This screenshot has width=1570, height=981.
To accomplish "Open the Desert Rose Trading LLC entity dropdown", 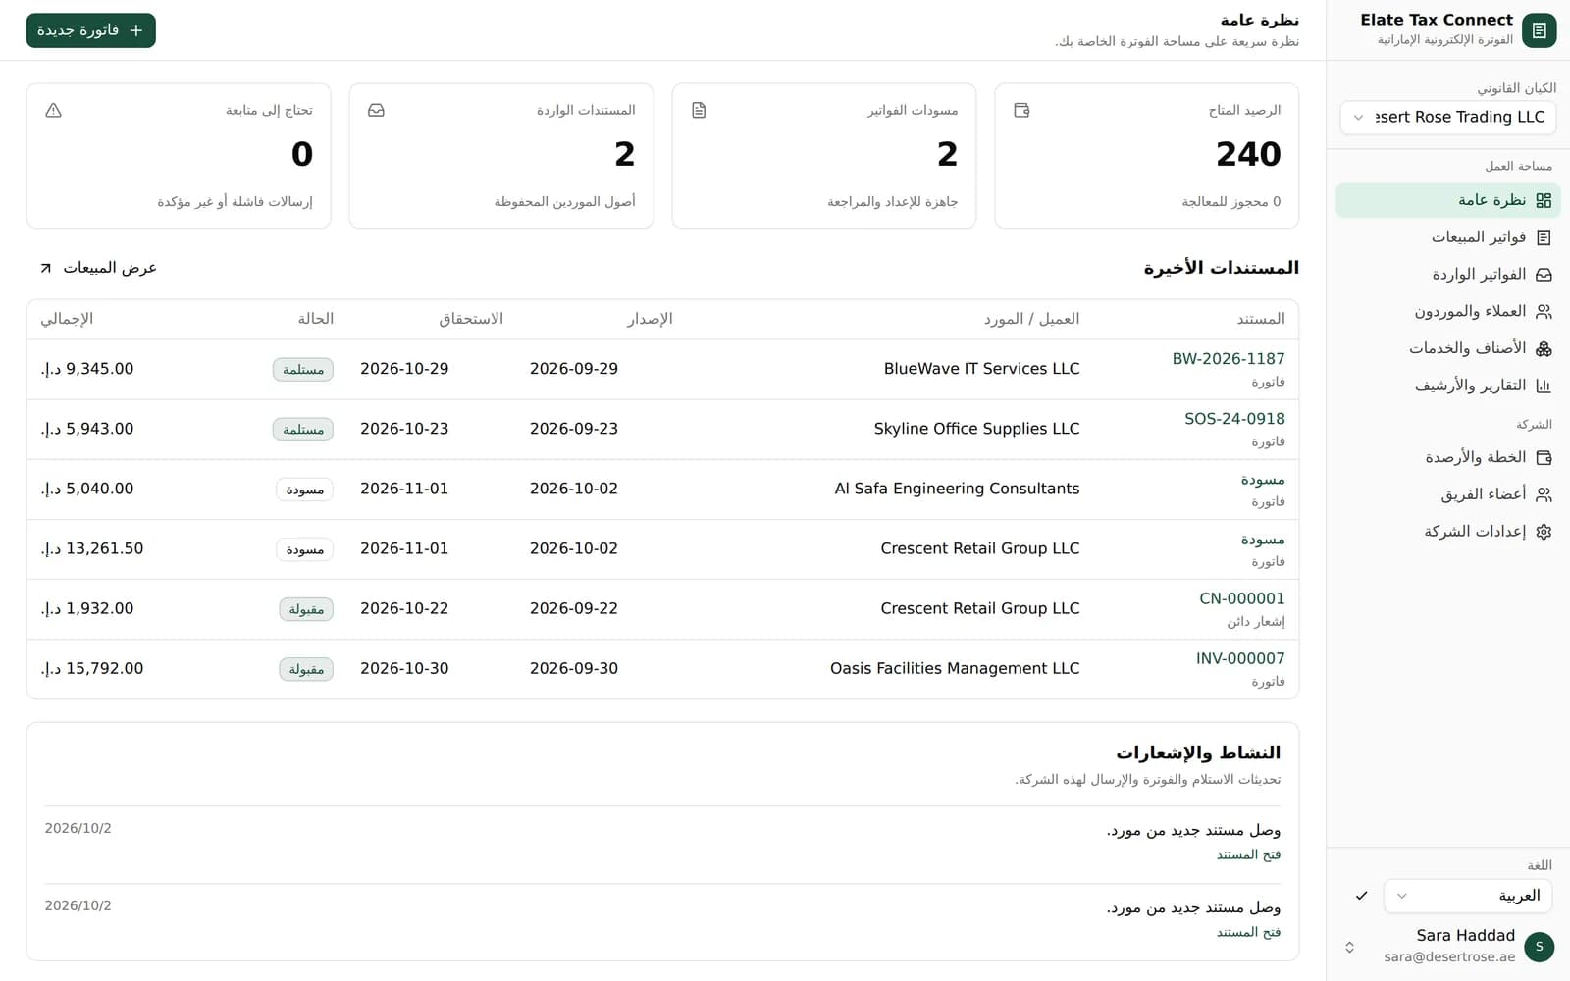I will tap(1447, 117).
